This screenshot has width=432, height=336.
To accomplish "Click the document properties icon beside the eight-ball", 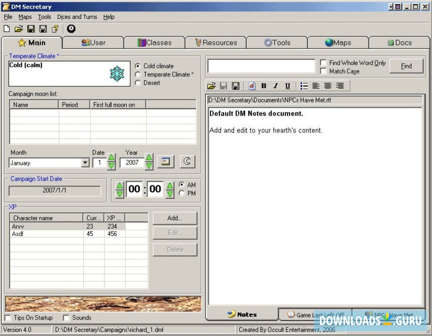I will point(55,29).
